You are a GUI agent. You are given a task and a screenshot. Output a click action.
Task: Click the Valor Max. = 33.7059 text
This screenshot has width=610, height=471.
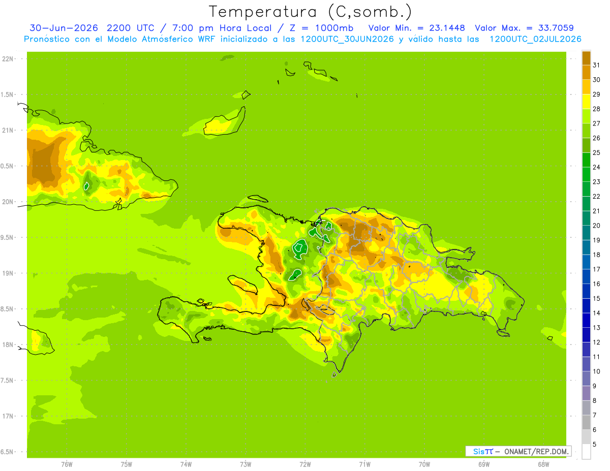click(524, 28)
